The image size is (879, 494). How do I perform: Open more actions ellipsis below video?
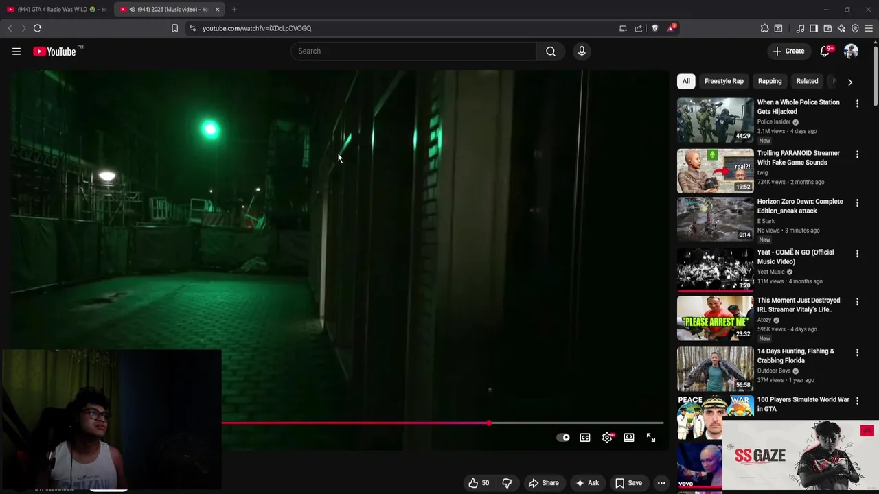click(x=661, y=483)
